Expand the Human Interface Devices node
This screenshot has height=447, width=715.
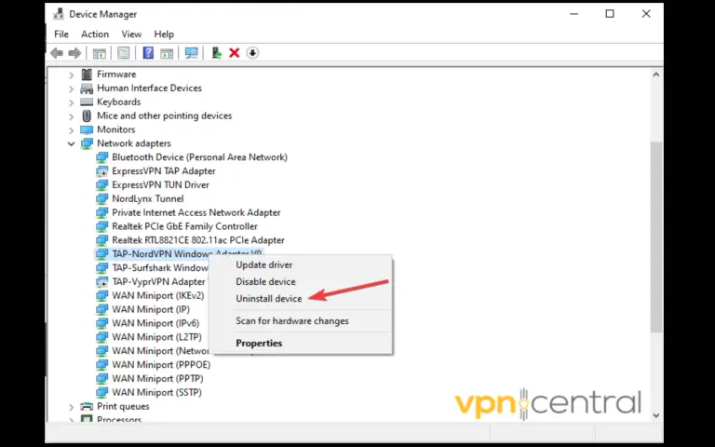pos(71,88)
